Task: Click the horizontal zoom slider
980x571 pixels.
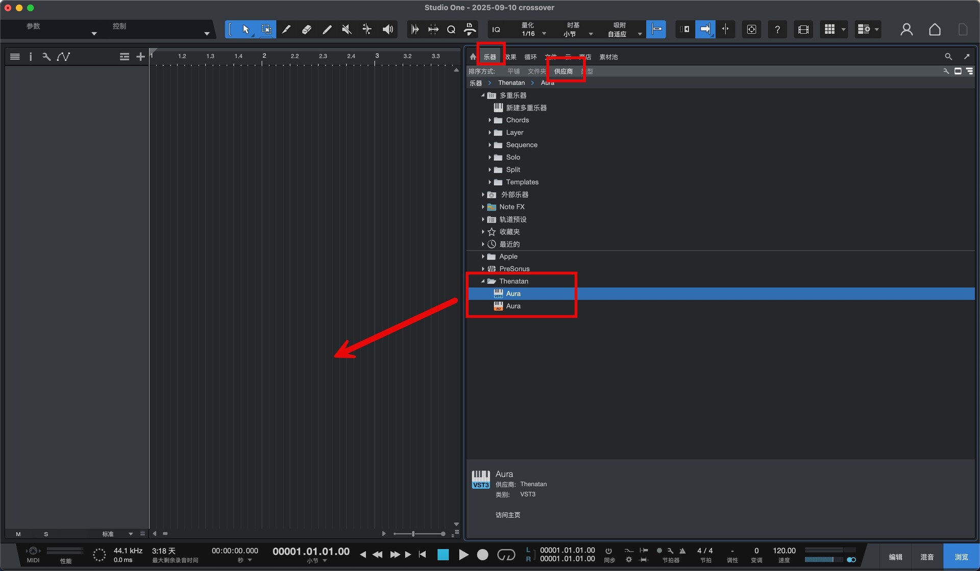Action: [x=419, y=534]
